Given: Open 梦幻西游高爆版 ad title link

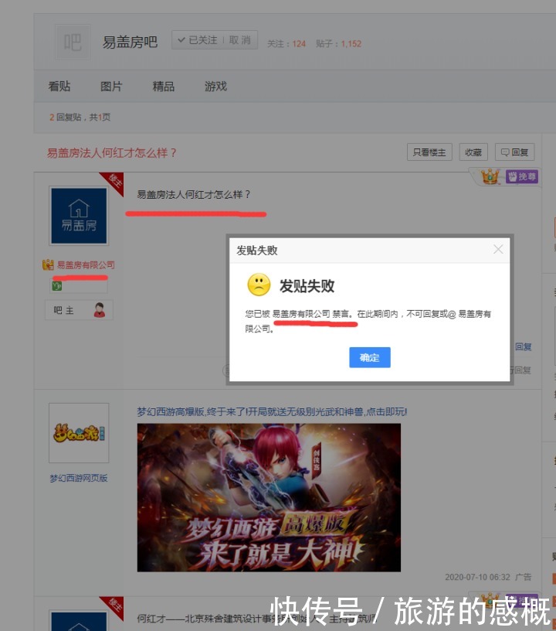Looking at the screenshot, I should click(272, 411).
